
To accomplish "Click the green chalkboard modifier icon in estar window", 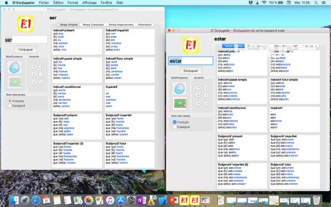I will (x=179, y=104).
